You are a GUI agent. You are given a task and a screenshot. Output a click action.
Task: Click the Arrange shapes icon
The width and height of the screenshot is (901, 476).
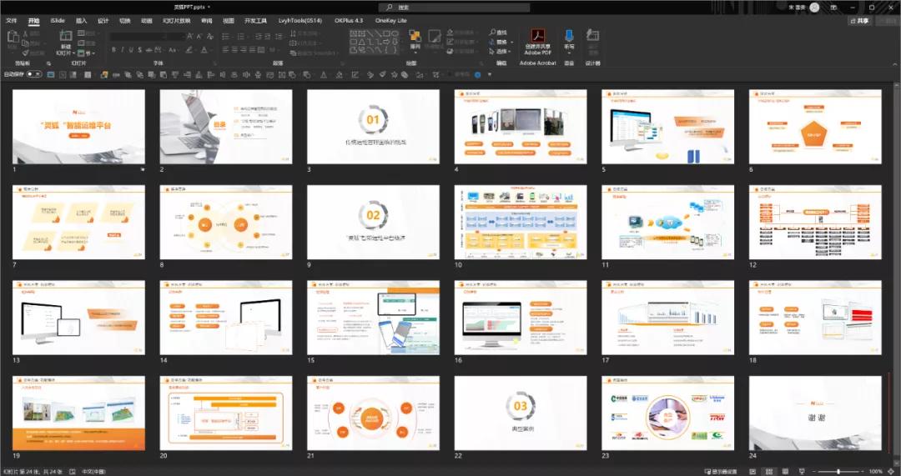point(415,37)
